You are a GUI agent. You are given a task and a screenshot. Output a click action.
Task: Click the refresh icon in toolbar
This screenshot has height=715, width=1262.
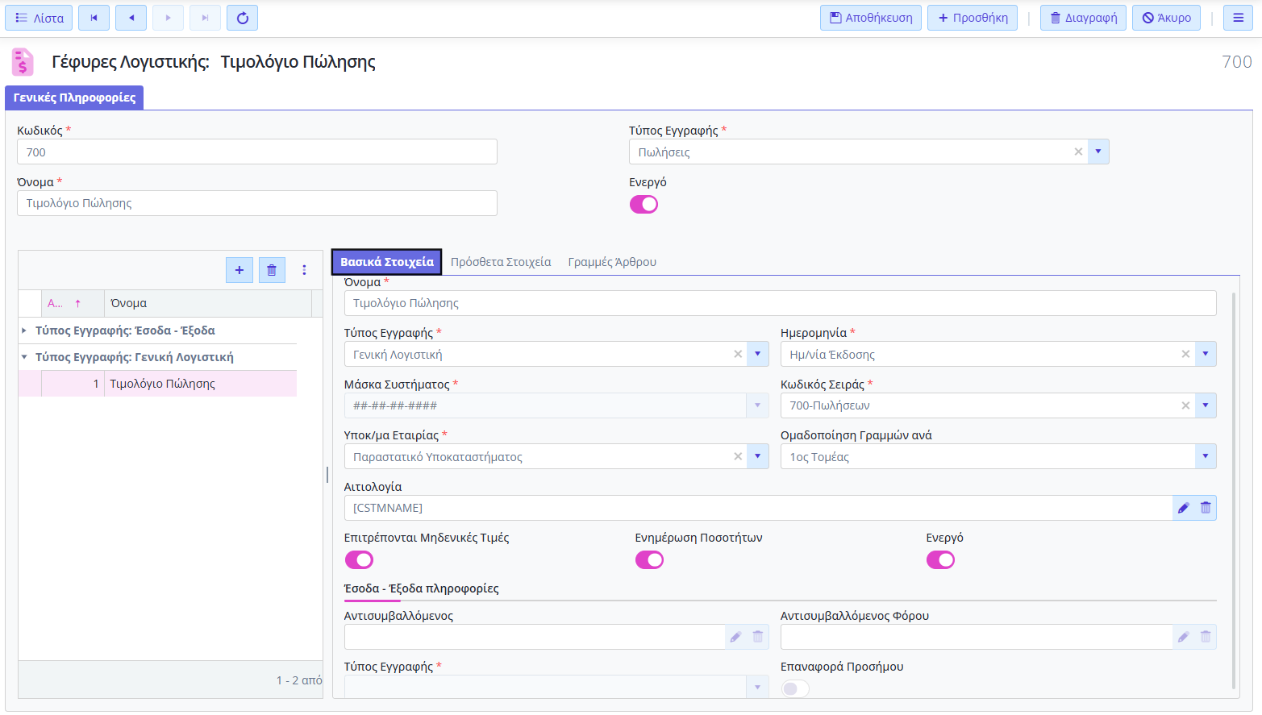pos(242,18)
